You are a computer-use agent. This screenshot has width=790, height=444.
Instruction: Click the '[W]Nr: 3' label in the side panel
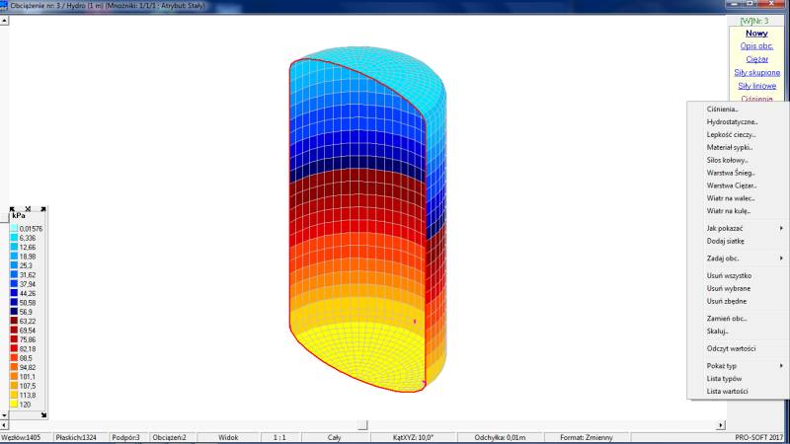pyautogui.click(x=754, y=21)
